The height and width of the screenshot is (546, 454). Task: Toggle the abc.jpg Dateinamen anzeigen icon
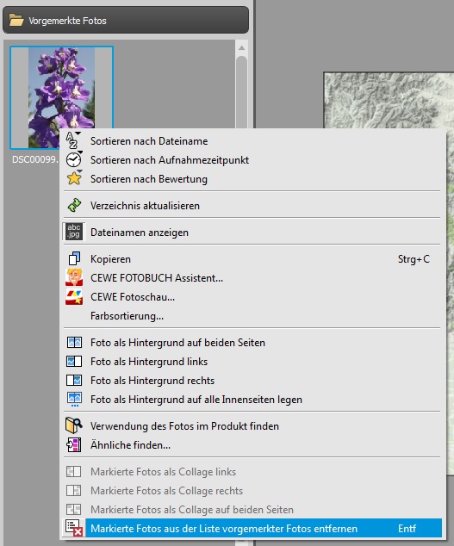pyautogui.click(x=74, y=232)
